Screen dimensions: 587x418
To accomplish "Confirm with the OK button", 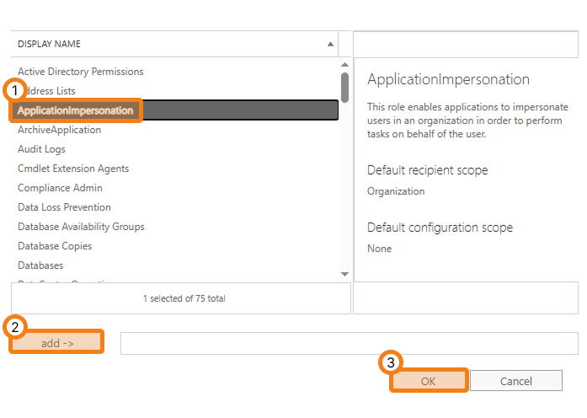I will [428, 381].
